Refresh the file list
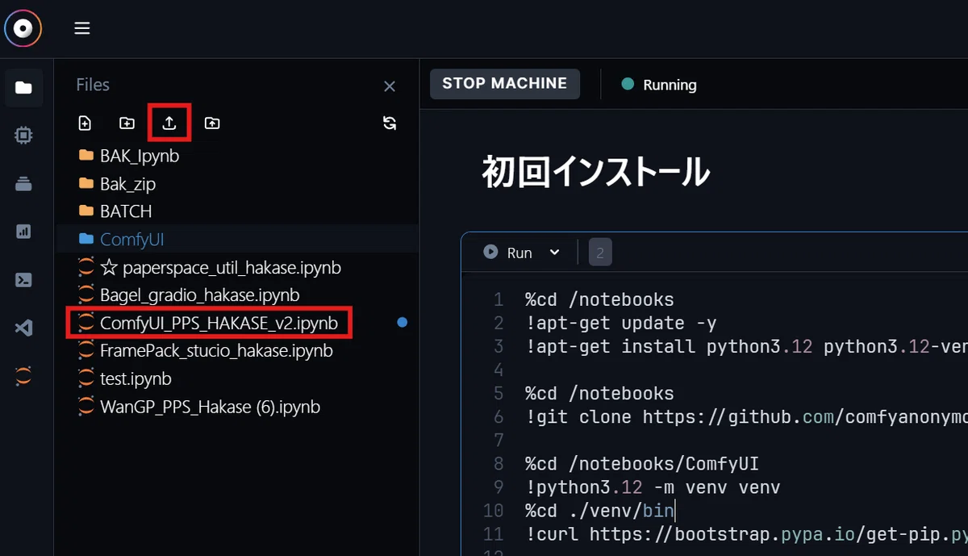The height and width of the screenshot is (556, 968). [390, 123]
